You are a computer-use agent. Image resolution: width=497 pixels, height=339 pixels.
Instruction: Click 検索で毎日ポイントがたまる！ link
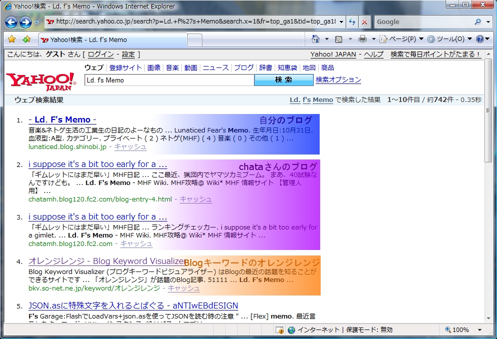436,54
